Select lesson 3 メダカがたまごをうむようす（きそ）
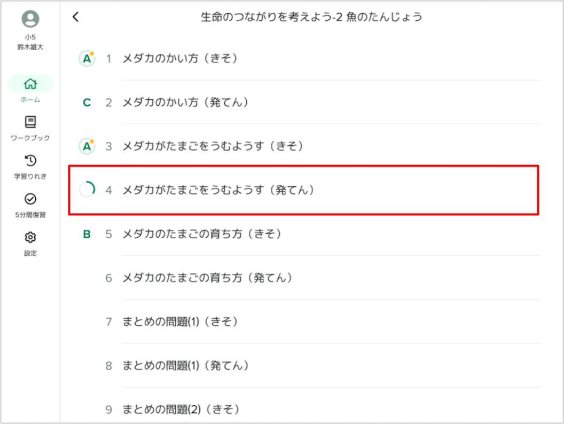 click(x=213, y=146)
